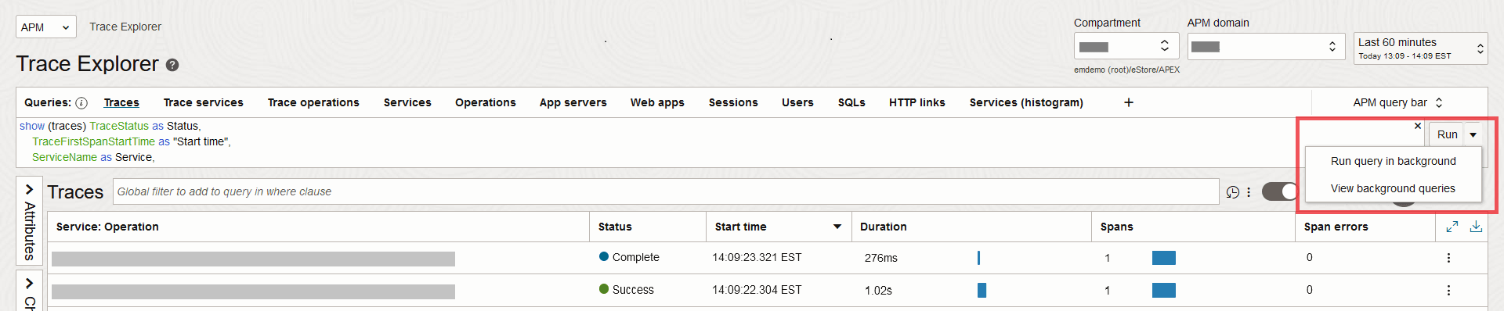
Task: Open row actions for the Success trace
Action: coord(1448,290)
